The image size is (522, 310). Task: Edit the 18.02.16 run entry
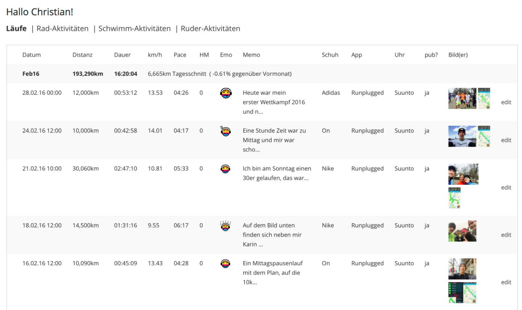[x=506, y=235]
